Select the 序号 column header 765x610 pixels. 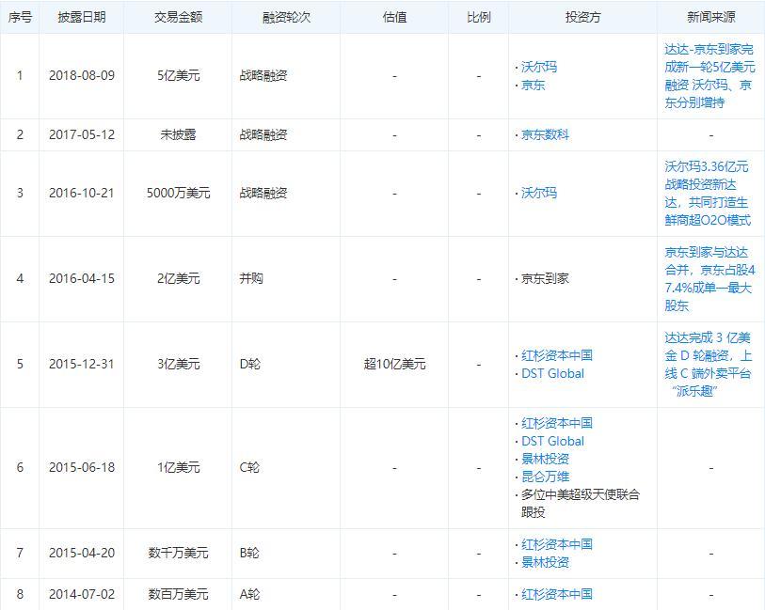(20, 17)
